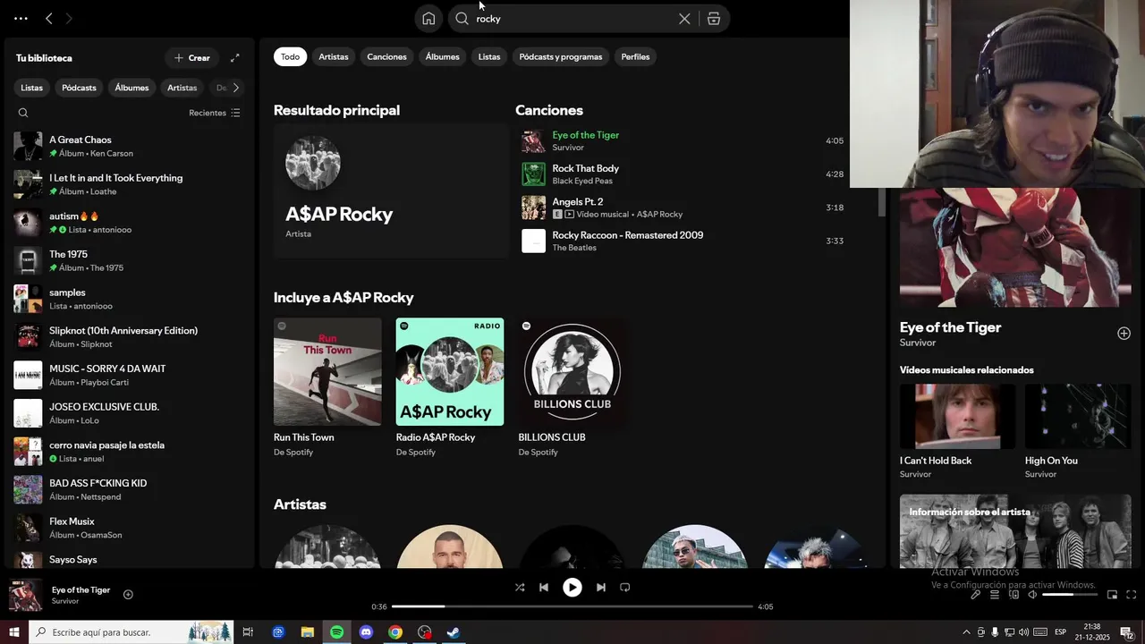Open The 1975 album in library
Viewport: 1145px width, 644px height.
click(x=130, y=261)
